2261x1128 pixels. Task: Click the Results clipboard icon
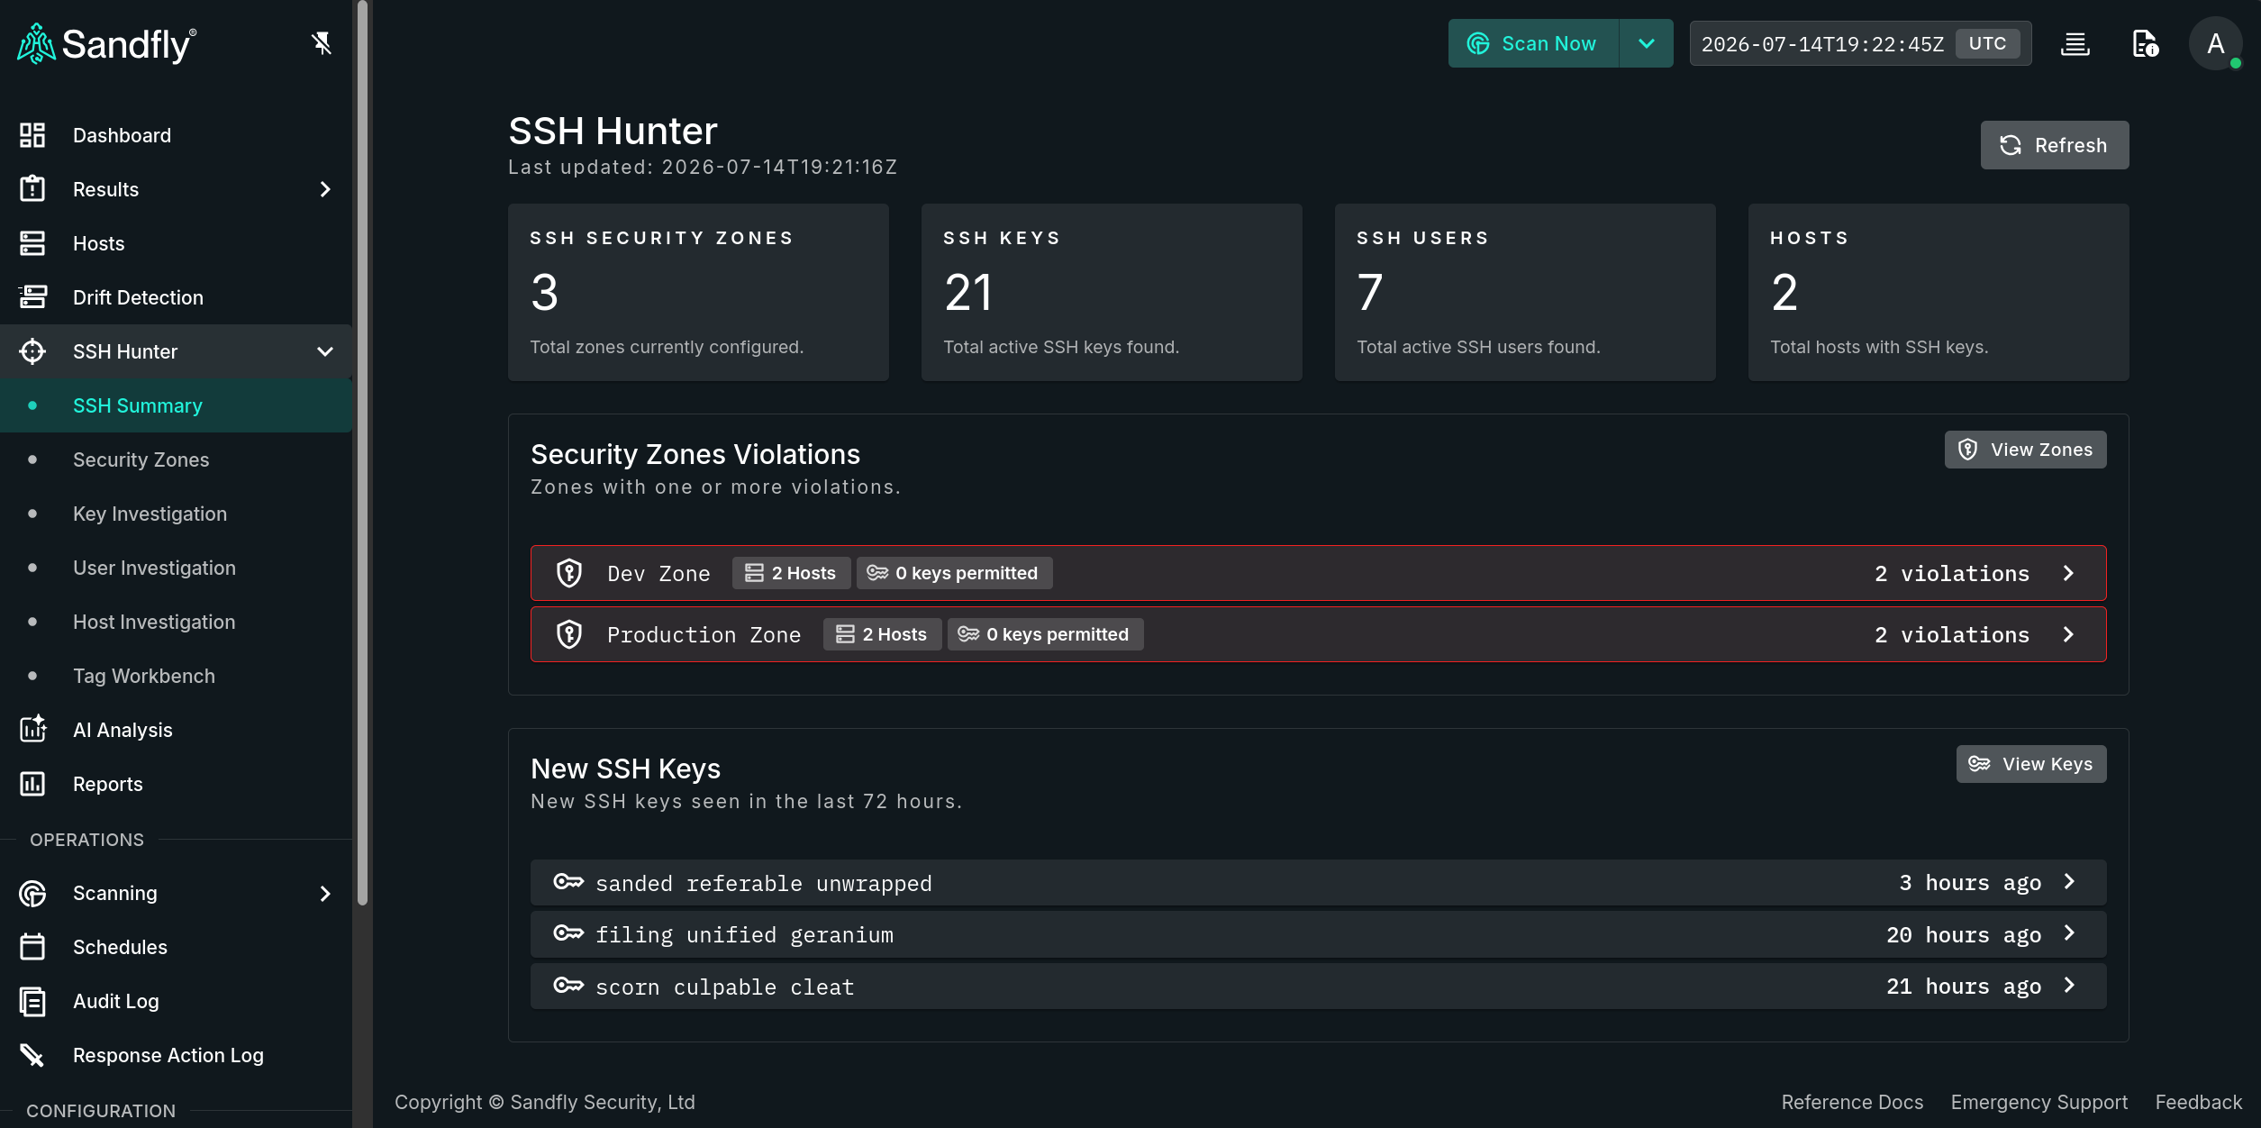[32, 189]
